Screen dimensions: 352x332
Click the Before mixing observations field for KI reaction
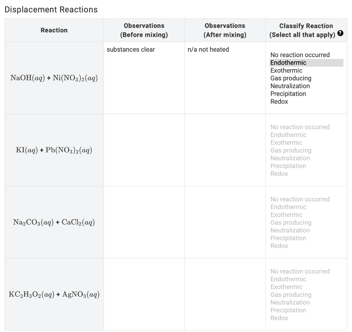(144, 150)
